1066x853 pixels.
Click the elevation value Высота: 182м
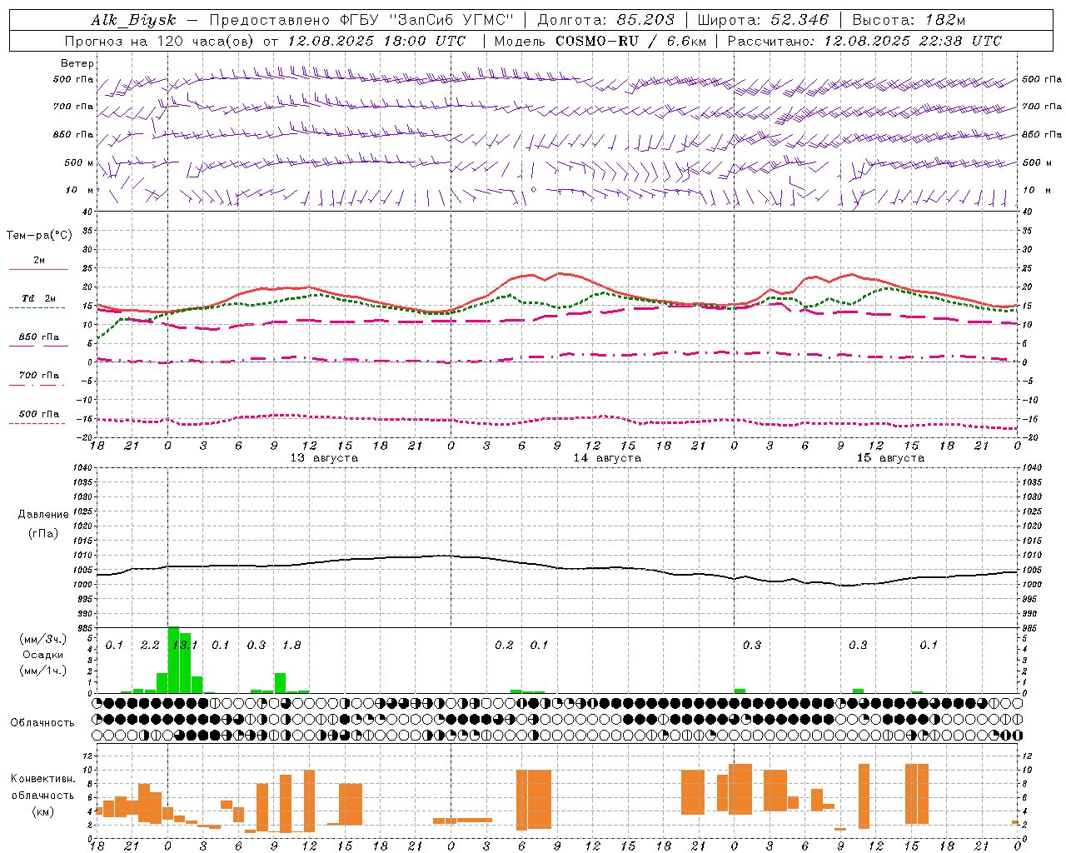tap(909, 20)
